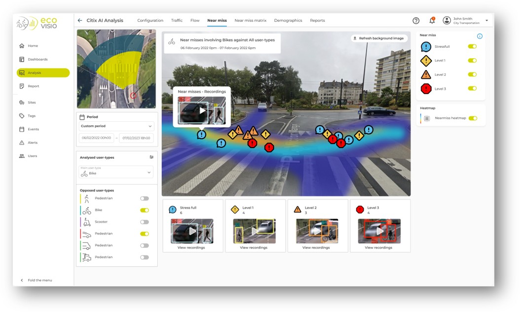Image resolution: width=520 pixels, height=312 pixels.
Task: Expand the Custom period dropdown
Action: (x=116, y=126)
